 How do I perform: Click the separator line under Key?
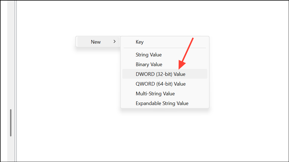(x=165, y=48)
